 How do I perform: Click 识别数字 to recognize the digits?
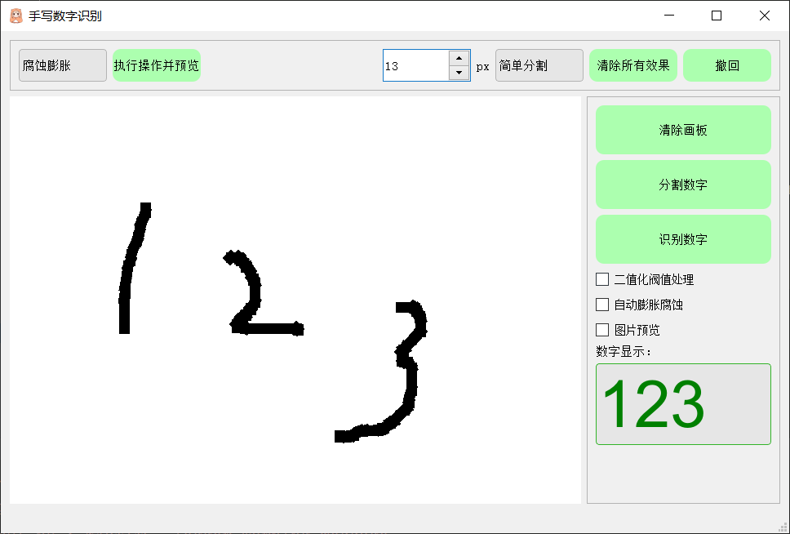click(x=683, y=239)
